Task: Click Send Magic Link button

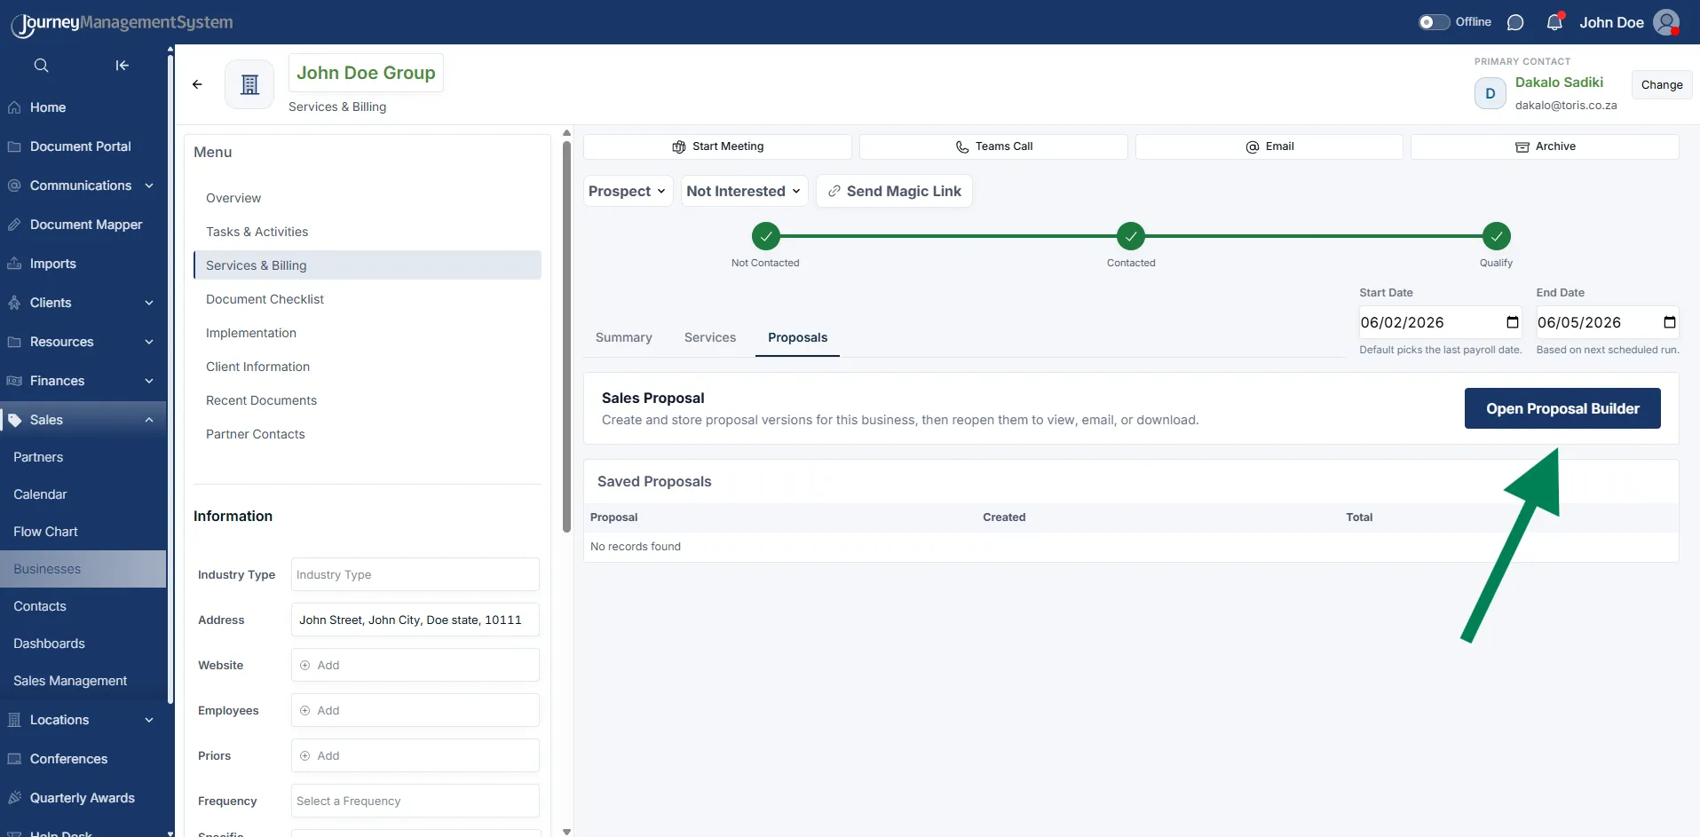Action: pyautogui.click(x=894, y=191)
